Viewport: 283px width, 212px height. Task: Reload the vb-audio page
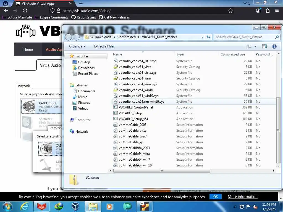tap(25, 11)
